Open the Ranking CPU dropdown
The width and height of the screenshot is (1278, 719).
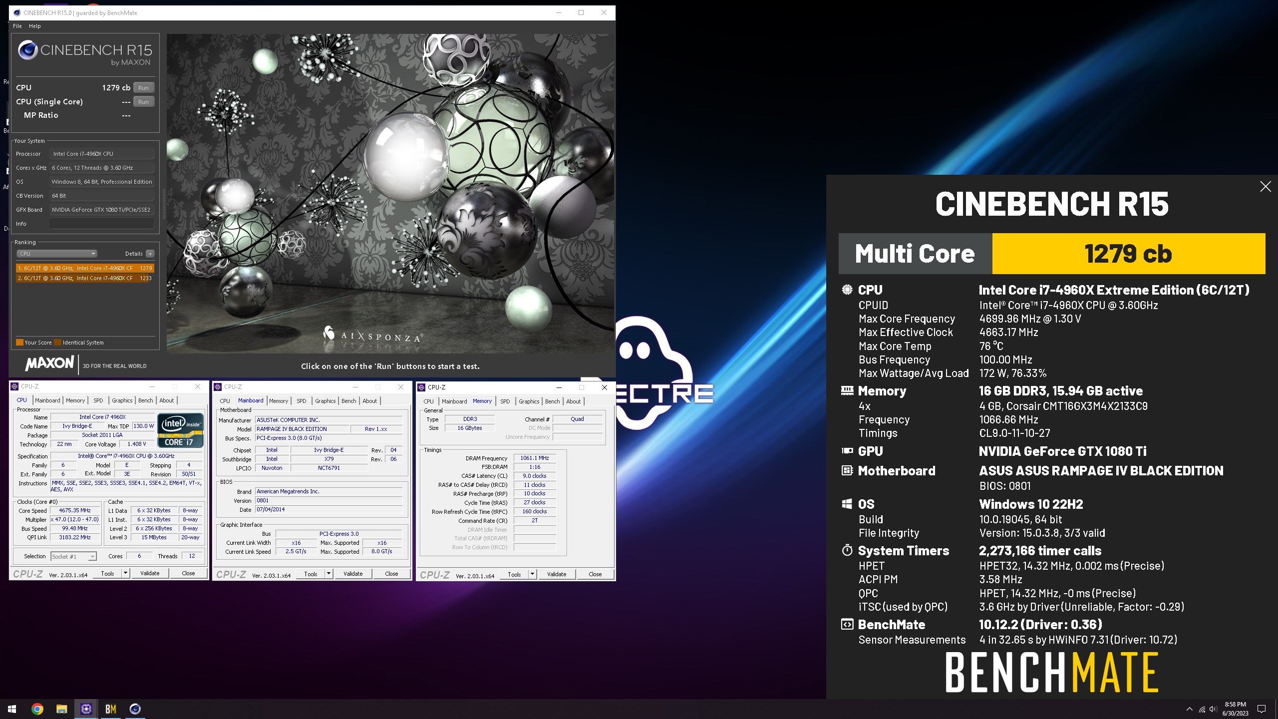click(56, 254)
